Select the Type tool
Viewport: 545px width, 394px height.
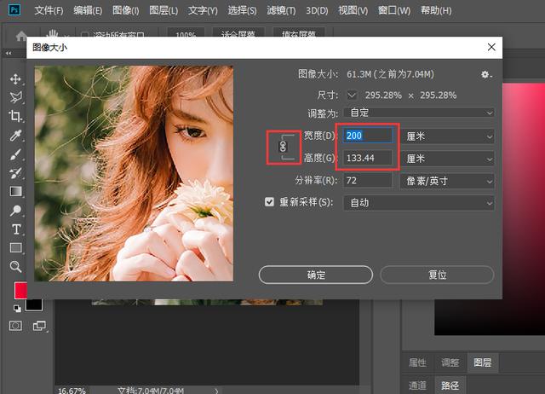tap(15, 229)
